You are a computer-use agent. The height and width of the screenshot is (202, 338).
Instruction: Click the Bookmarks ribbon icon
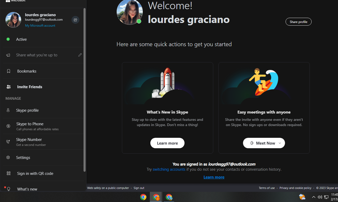9,71
